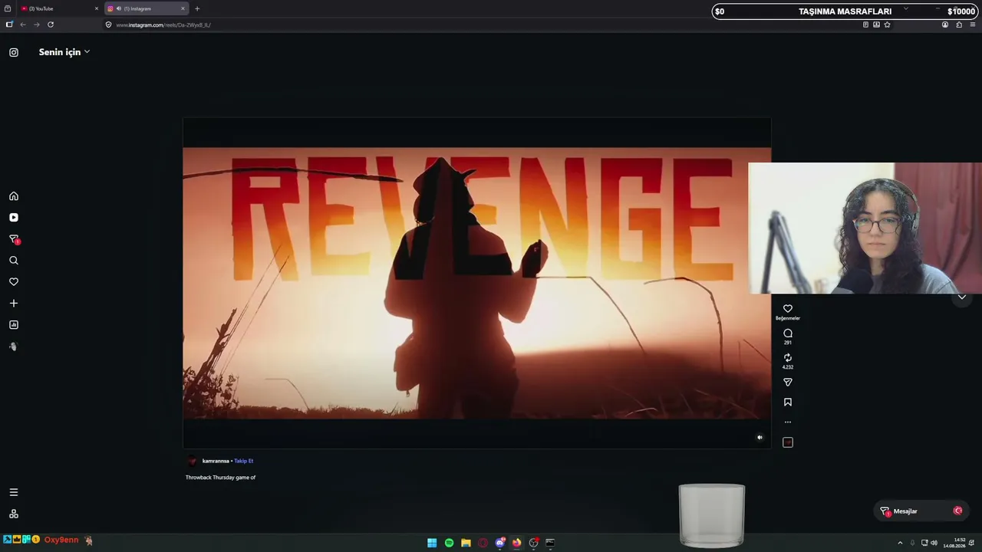Close the Instagram tab

[x=183, y=8]
